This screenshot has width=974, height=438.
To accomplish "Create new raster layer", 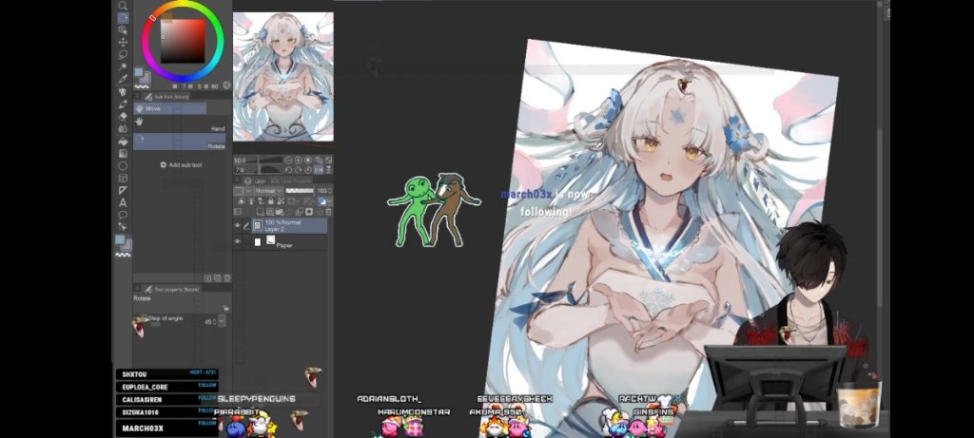I will (x=261, y=212).
